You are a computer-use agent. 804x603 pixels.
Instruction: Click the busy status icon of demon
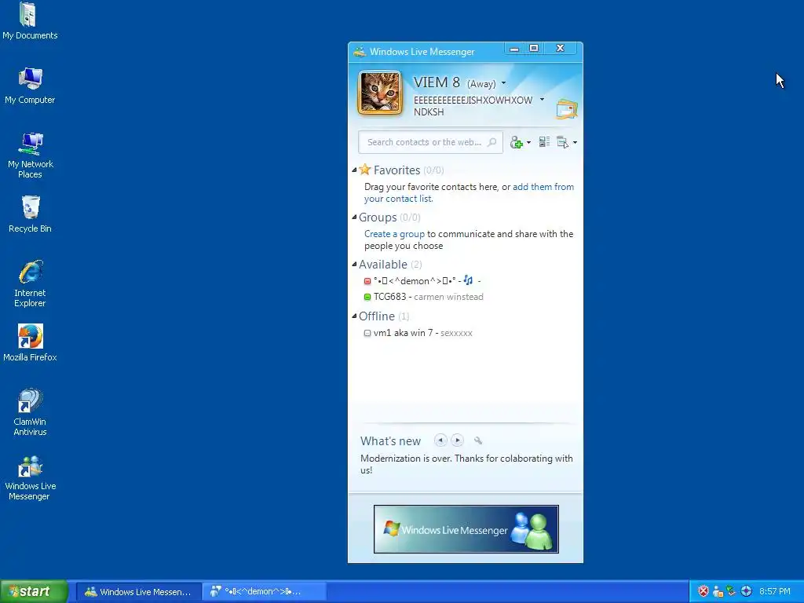click(x=367, y=281)
